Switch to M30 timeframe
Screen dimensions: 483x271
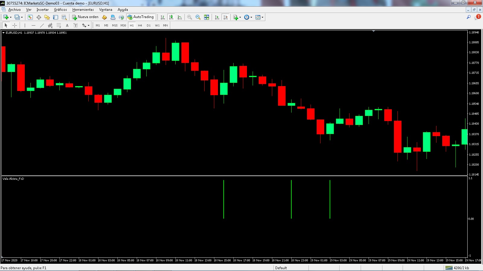(x=123, y=25)
